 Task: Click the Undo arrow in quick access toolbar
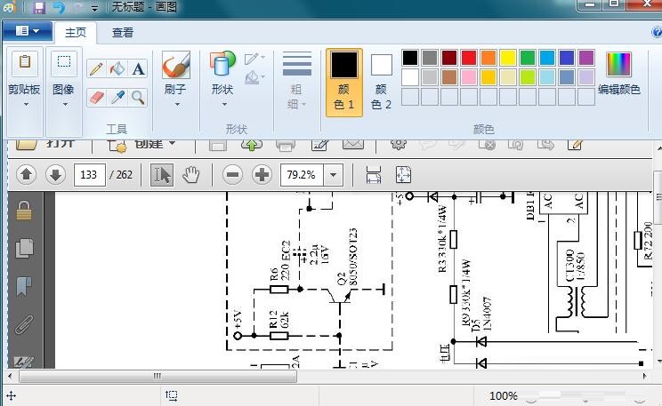tap(59, 8)
